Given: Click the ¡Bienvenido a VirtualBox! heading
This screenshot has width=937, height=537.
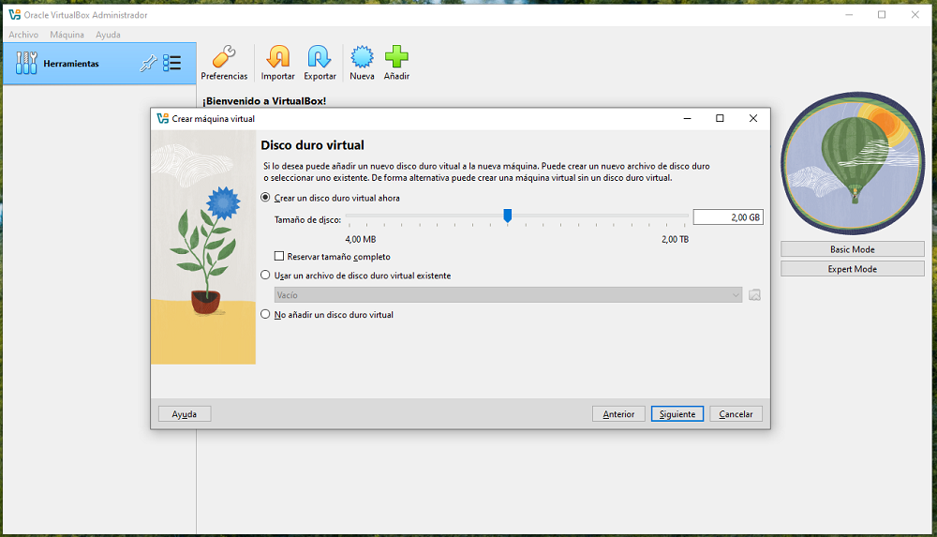Looking at the screenshot, I should coord(264,101).
